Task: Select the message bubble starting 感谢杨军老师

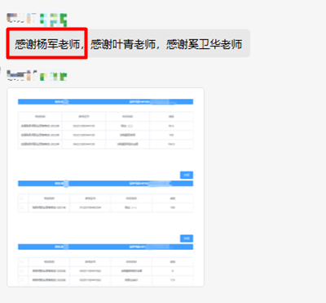Action: (128, 43)
